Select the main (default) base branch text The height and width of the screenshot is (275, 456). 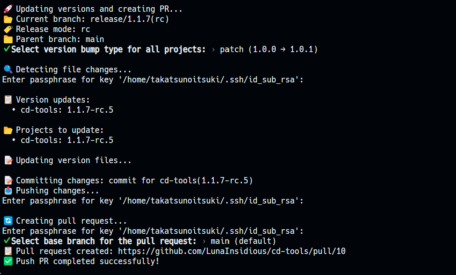[x=244, y=241]
